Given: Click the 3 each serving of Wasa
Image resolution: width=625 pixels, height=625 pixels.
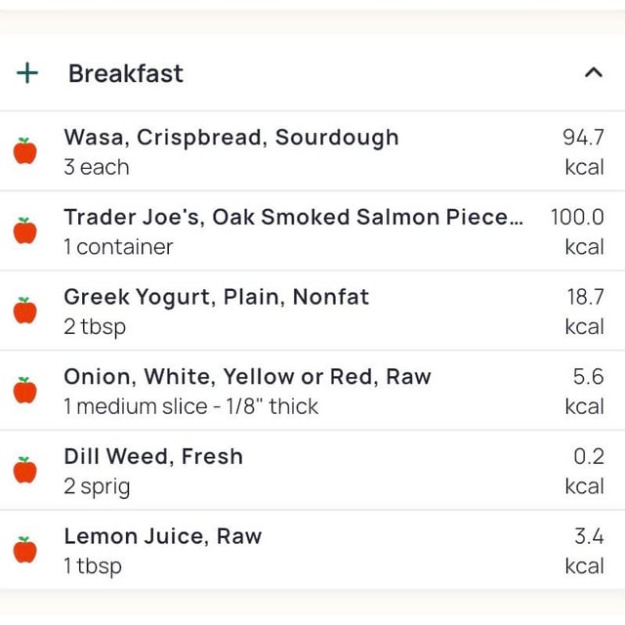Looking at the screenshot, I should point(97,167).
